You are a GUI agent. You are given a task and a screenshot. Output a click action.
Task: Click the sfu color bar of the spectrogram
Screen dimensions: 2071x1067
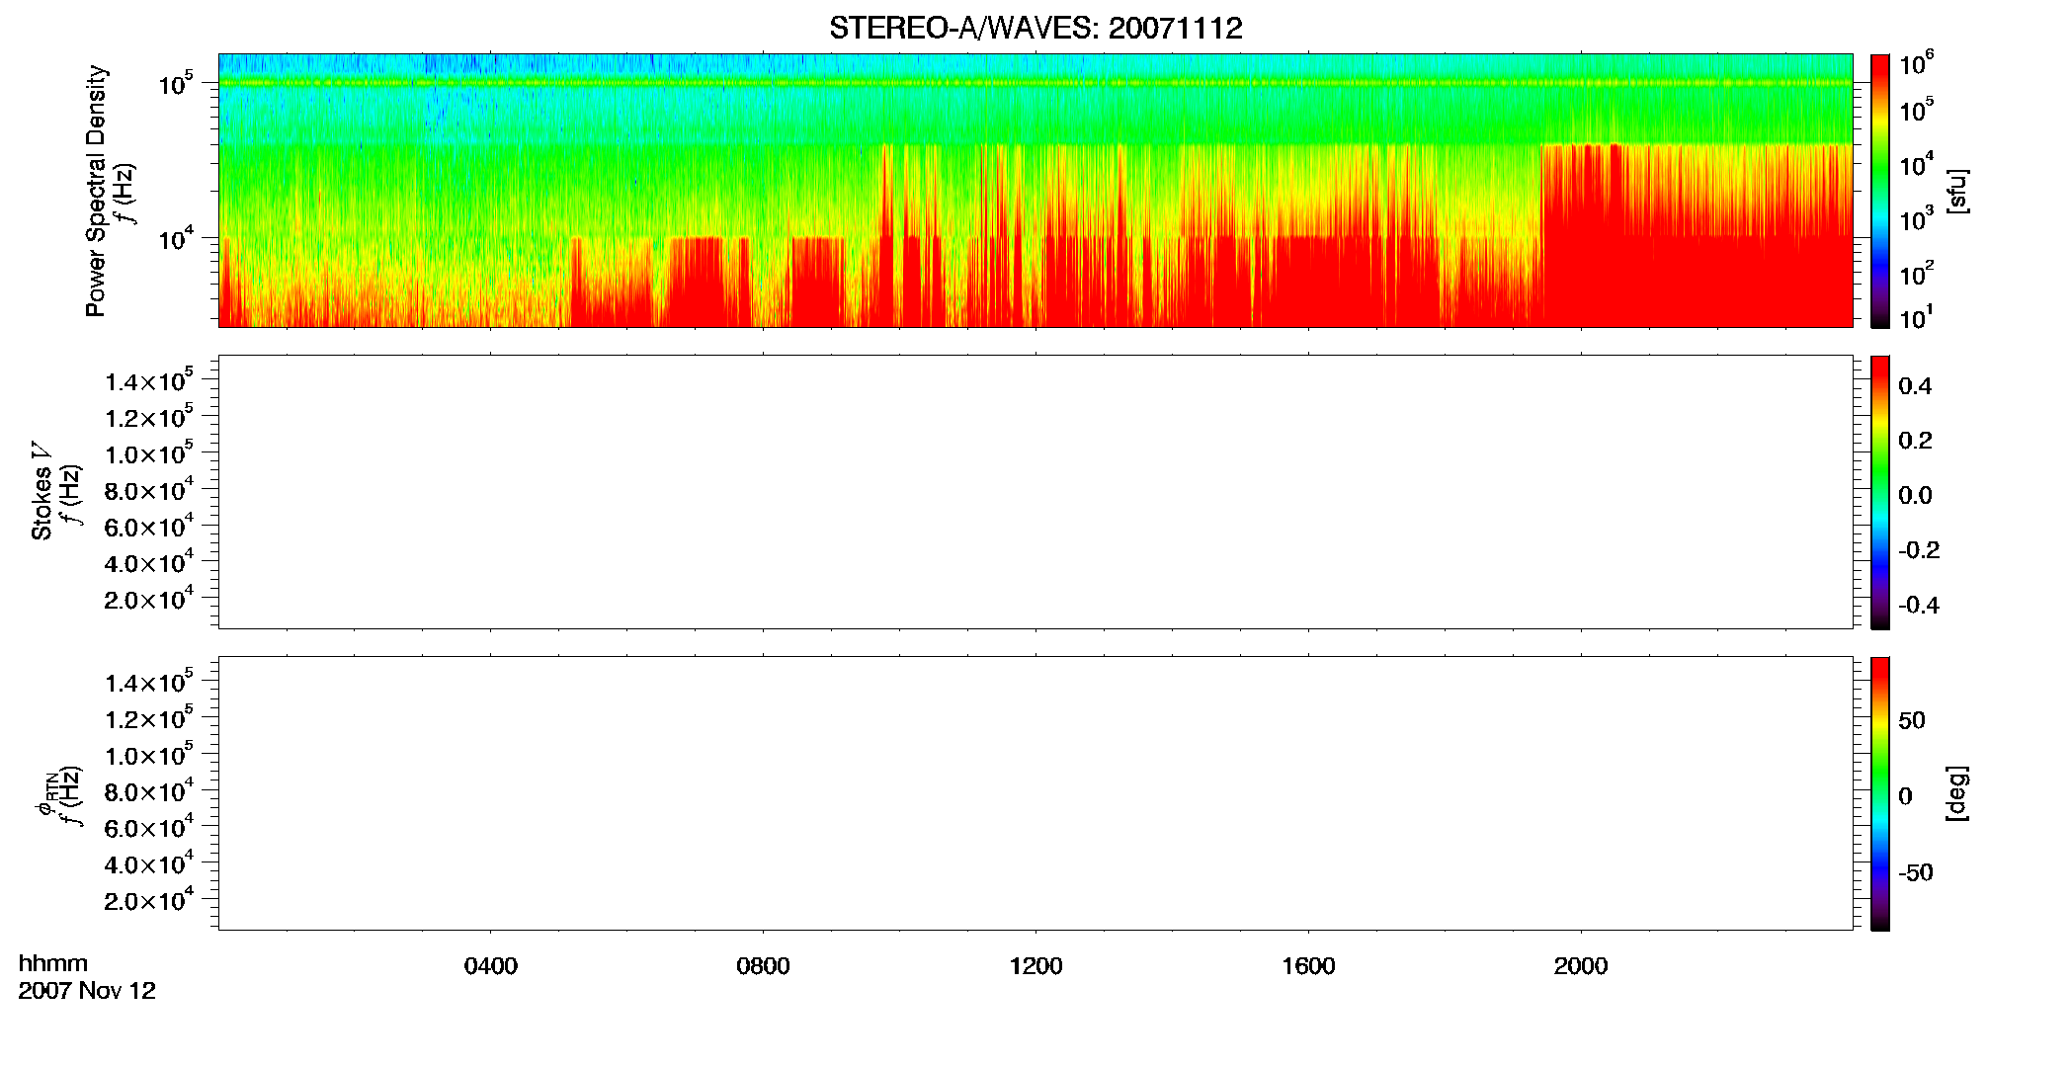pos(1880,191)
